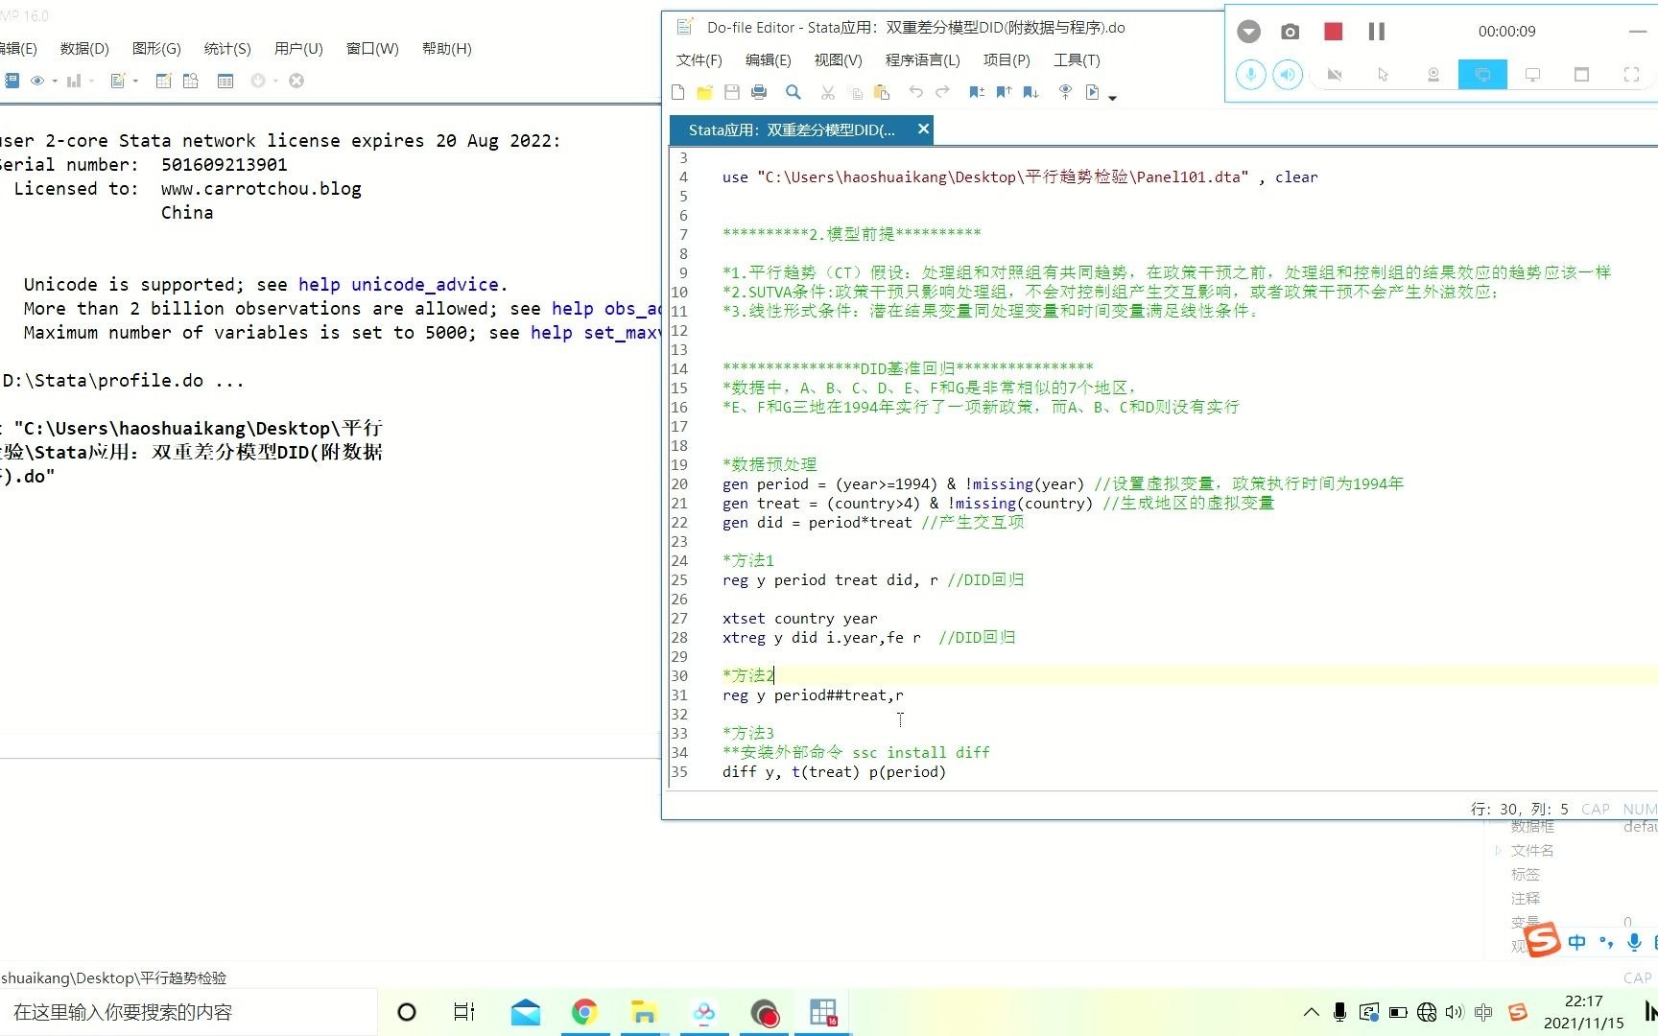This screenshot has width=1658, height=1036.
Task: Paste clipboard in Do-file Editor toolbar
Action: pyautogui.click(x=882, y=92)
